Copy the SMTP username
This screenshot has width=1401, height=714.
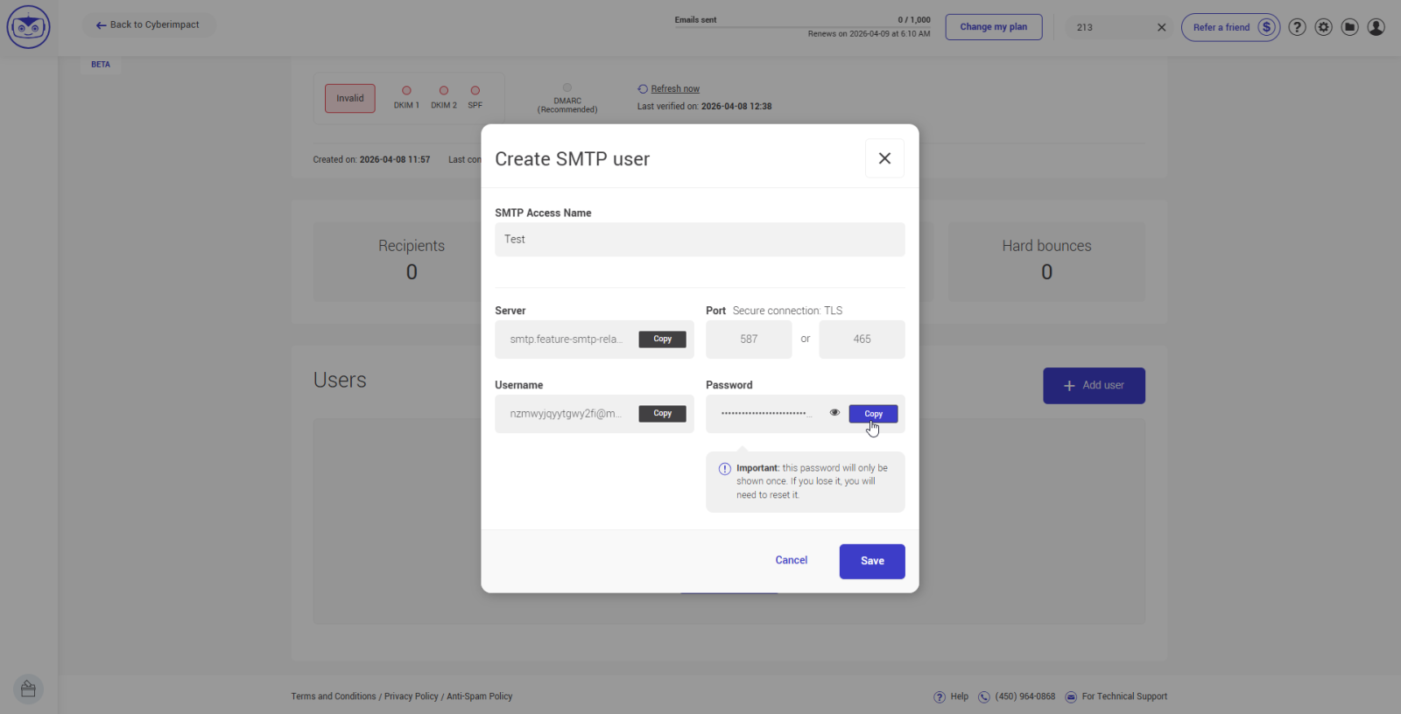click(x=662, y=414)
